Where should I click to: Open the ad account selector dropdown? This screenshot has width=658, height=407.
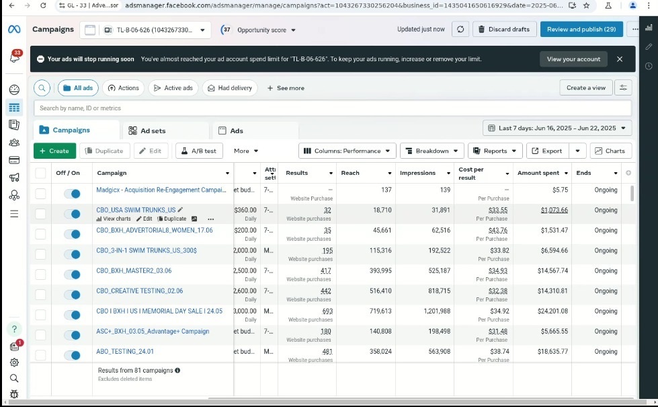tap(145, 30)
